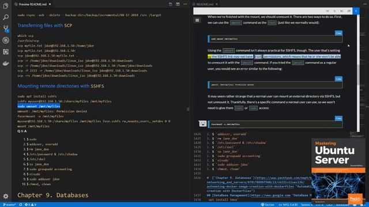Viewport: 369px width, 207px height.
Task: Click the highlighted 'sudo umount /mnt/myfiles' line in the preview
Action: point(39,106)
